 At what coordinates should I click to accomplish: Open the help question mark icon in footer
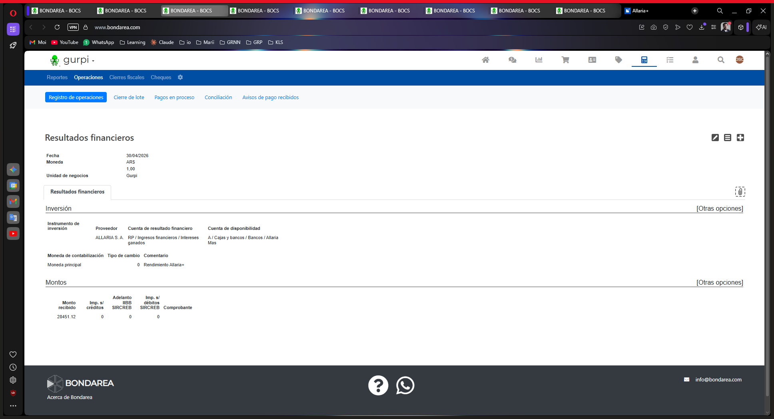coord(378,385)
